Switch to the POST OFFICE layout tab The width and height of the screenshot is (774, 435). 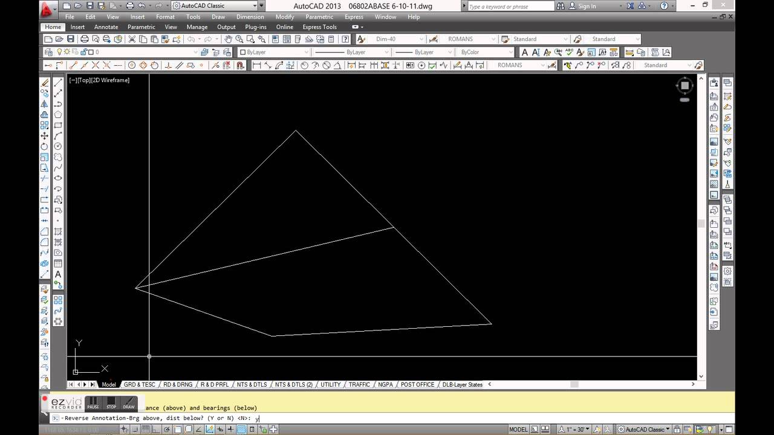click(417, 384)
